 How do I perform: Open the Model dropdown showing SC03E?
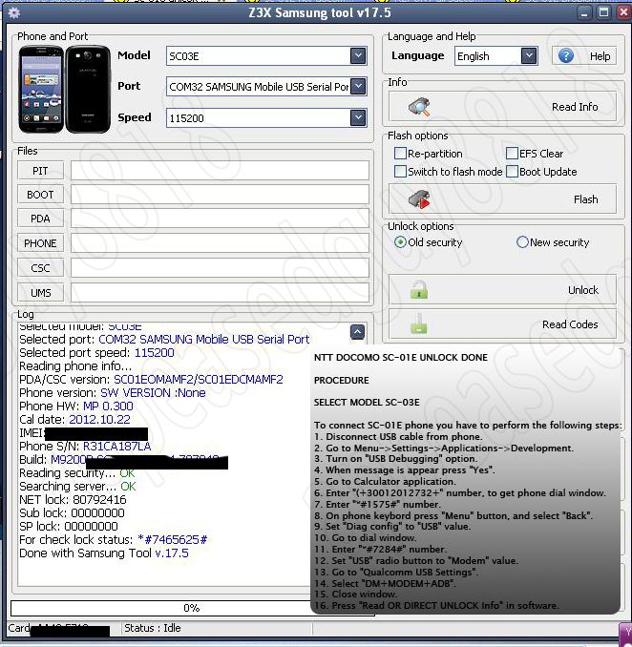tap(358, 56)
